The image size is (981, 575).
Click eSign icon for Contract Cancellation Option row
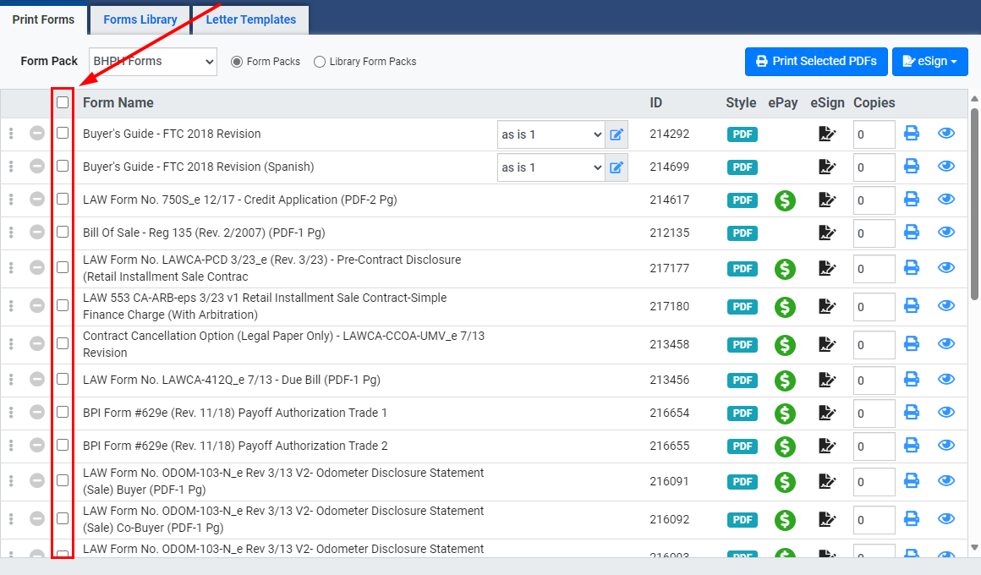[x=827, y=345]
